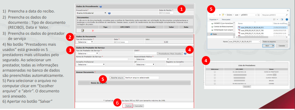This screenshot has width=295, height=110.
Task: Open the Tipo de Documento dropdown
Action: 84,42
